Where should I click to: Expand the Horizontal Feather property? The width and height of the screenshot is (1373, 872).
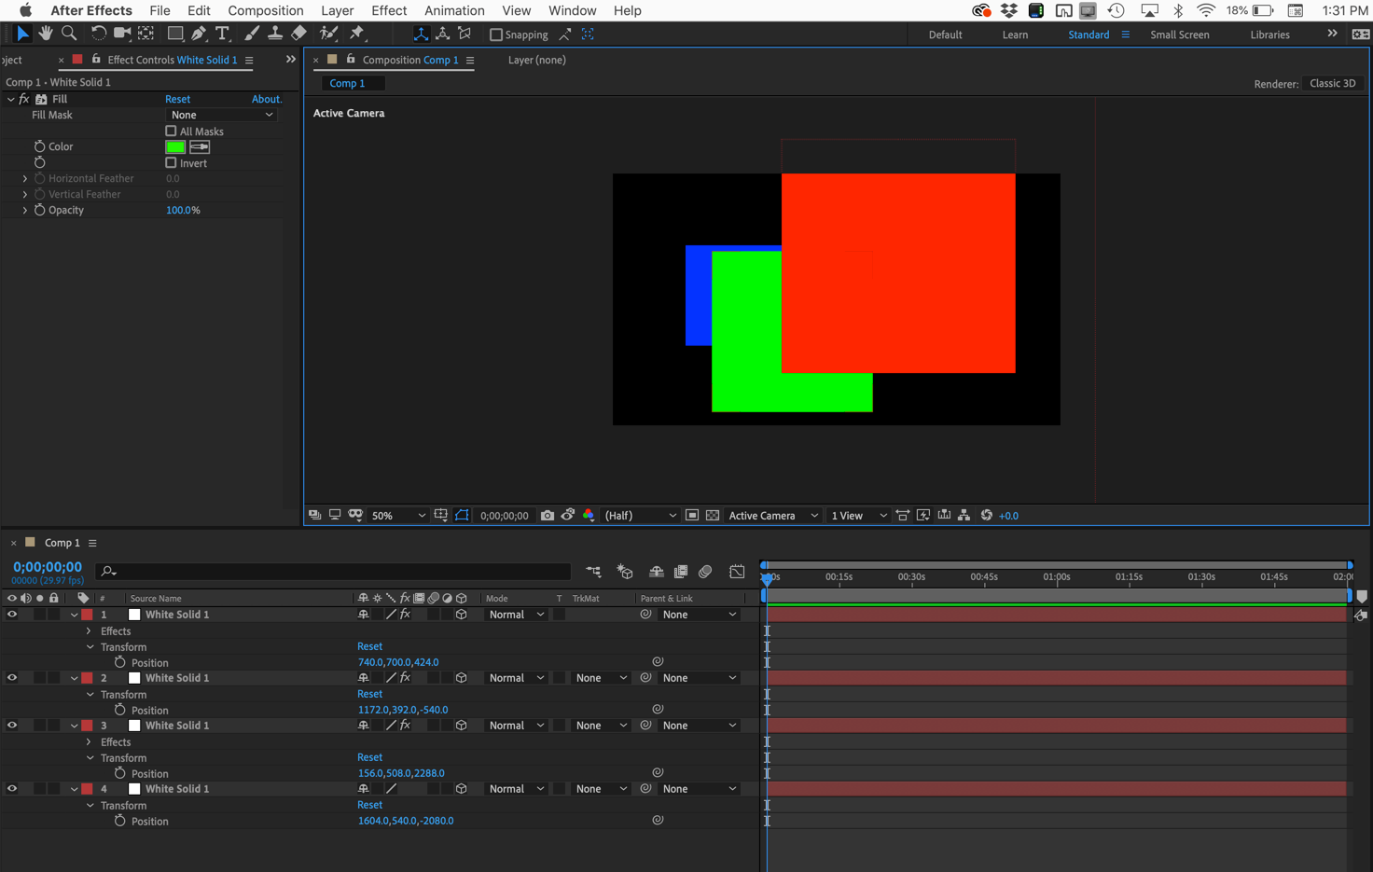[25, 178]
